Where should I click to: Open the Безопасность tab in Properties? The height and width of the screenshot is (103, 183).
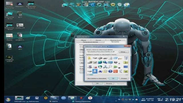tap(116, 40)
